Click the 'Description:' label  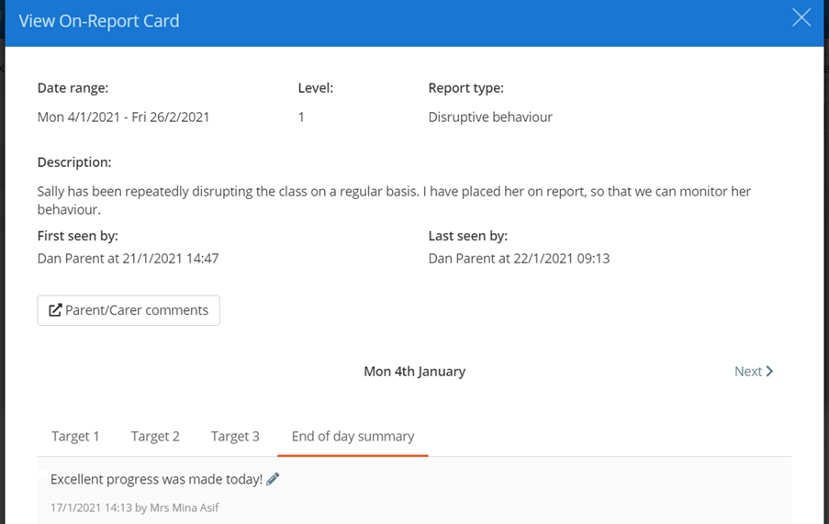coord(74,162)
